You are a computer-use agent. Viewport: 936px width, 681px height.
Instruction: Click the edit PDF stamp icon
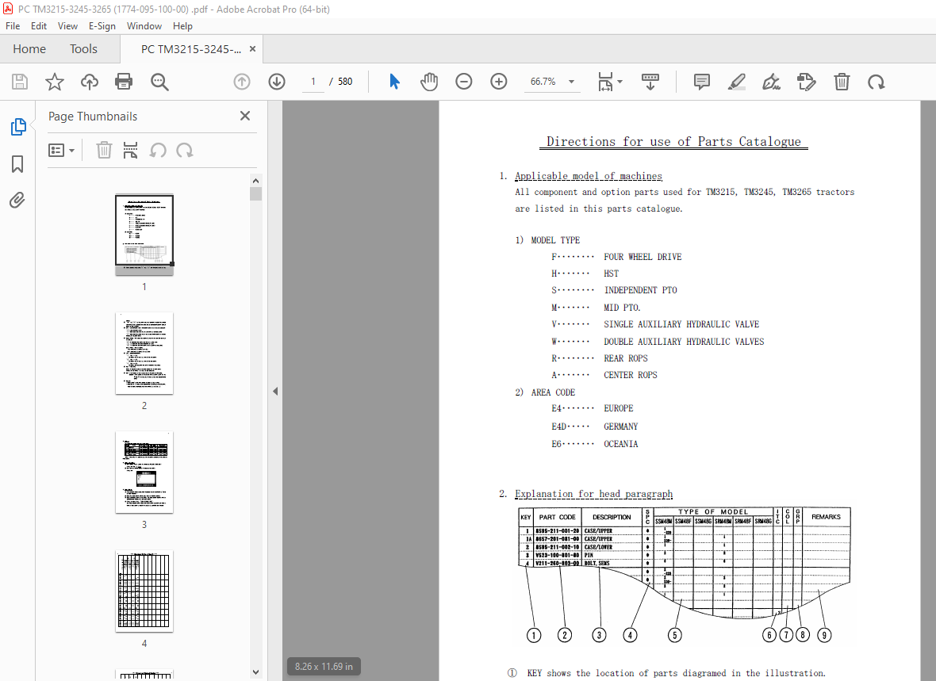pos(807,82)
